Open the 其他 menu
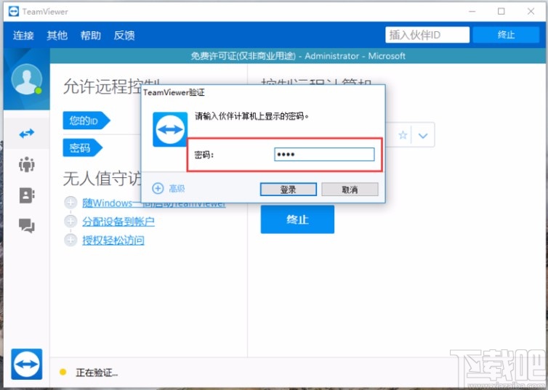548x390 pixels. coord(57,36)
